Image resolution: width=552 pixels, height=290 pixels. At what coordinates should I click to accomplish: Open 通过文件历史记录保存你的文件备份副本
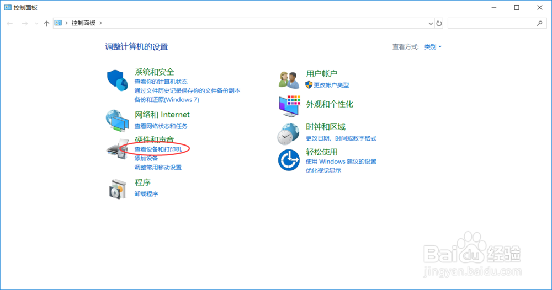coord(187,90)
